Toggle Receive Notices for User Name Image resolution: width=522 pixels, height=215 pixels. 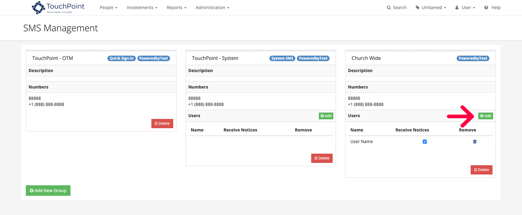(425, 142)
